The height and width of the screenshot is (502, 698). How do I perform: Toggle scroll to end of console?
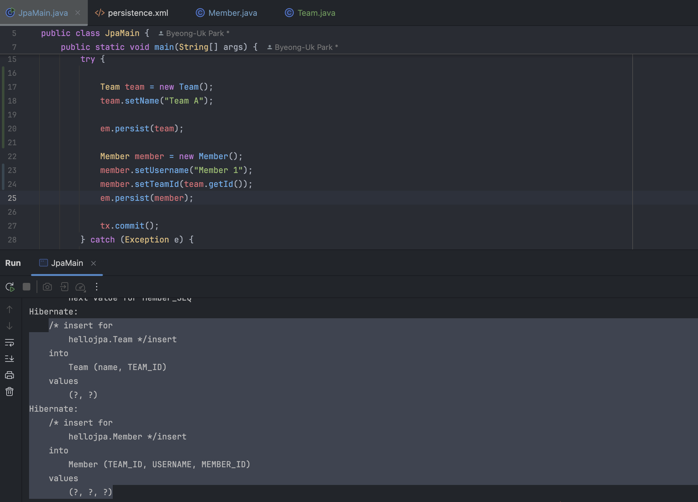pyautogui.click(x=9, y=359)
